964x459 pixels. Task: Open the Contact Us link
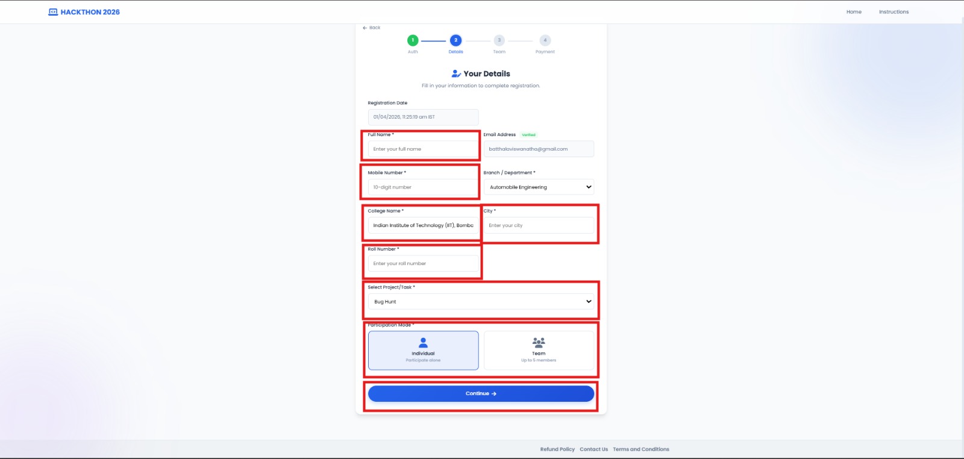coord(593,449)
